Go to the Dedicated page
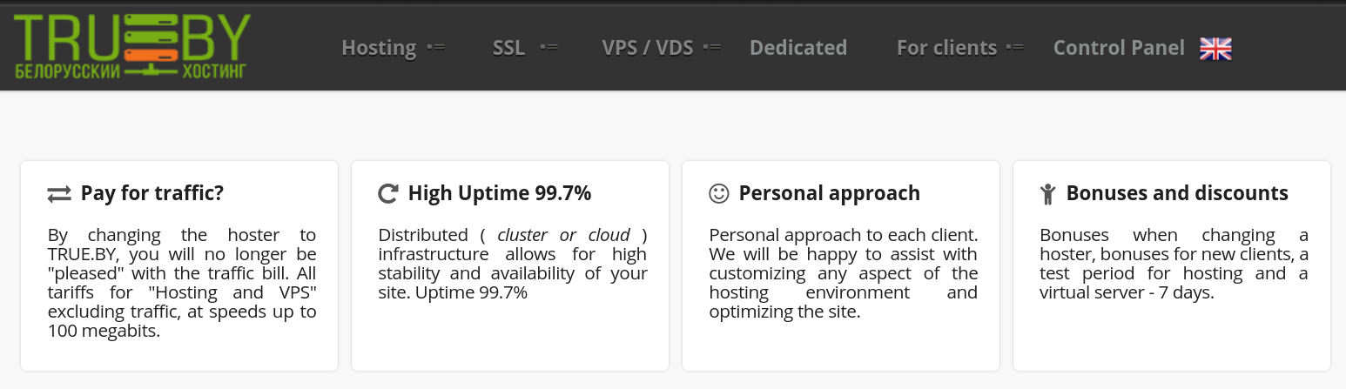Screen dimensions: 1346x389 [x=798, y=48]
